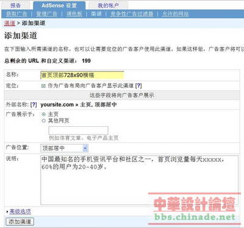244x228 pixels.
Task: Go to 管理广告 submenu
Action: (x=47, y=14)
